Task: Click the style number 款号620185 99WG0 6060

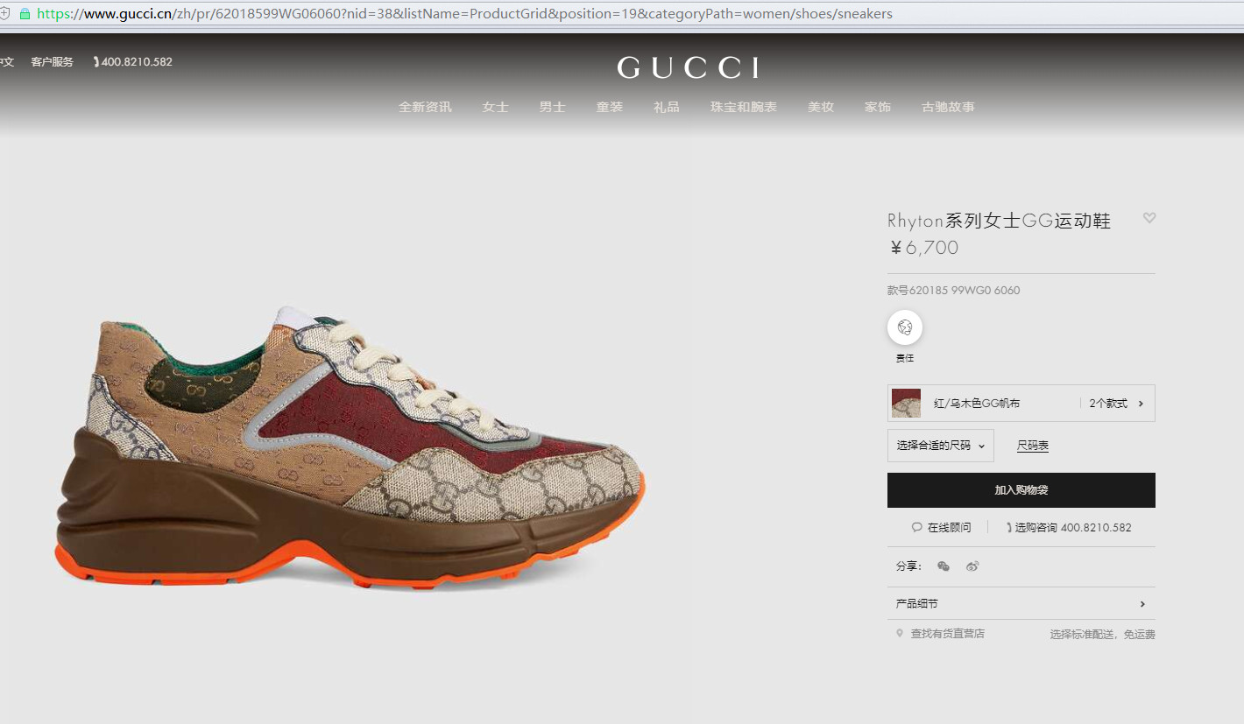Action: [x=953, y=291]
